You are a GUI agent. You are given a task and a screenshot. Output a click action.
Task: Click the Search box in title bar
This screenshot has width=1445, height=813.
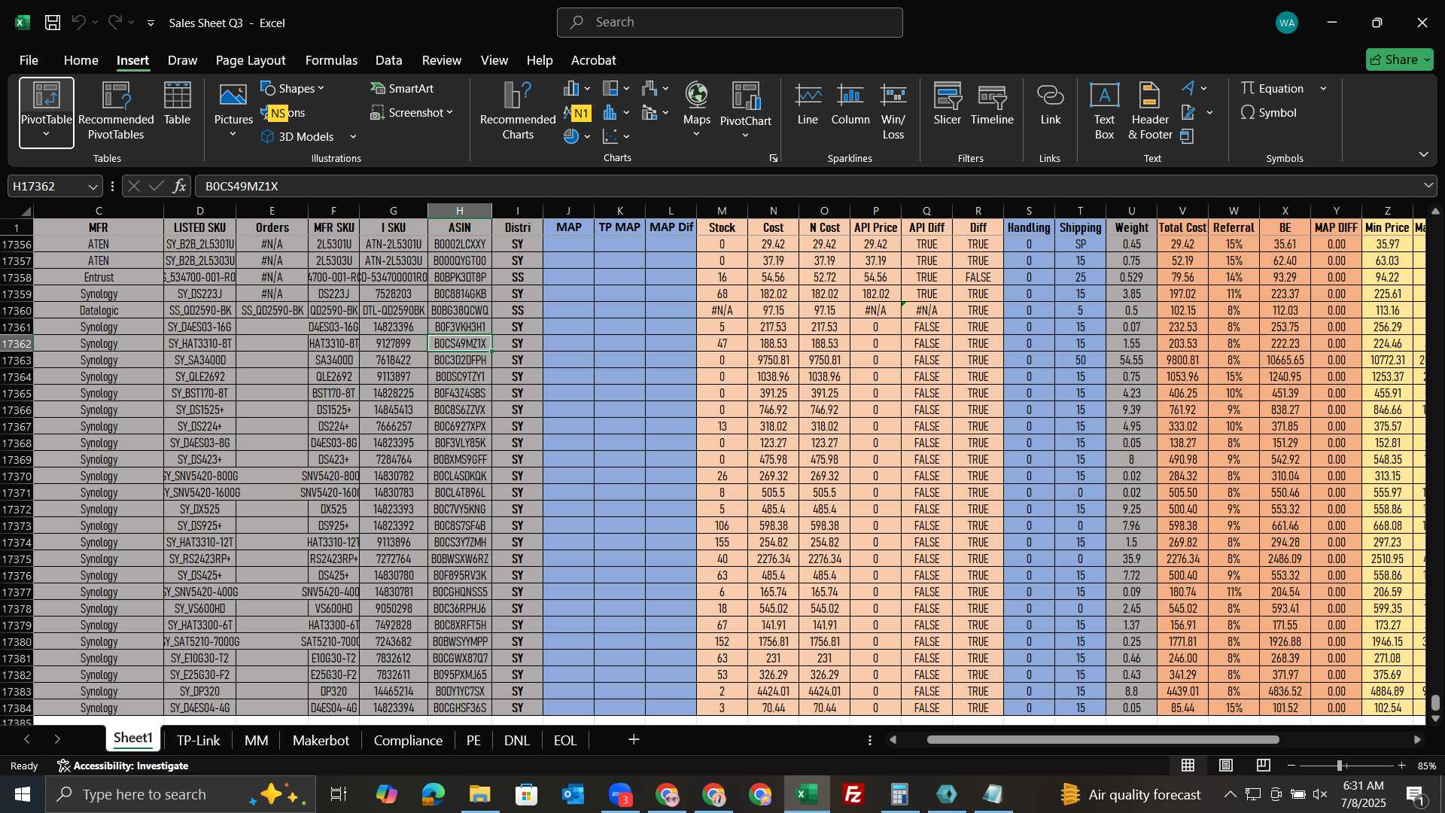[729, 23]
